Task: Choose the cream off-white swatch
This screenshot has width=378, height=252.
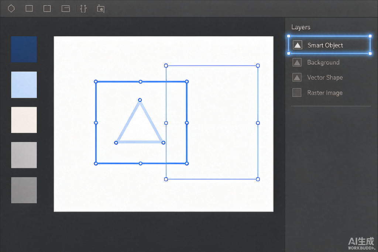Action: 24,120
